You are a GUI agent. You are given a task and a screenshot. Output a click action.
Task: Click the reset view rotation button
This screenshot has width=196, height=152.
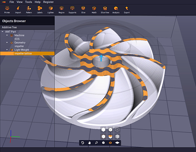(83, 143)
